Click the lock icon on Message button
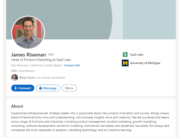This screenshot has height=139, width=181. pos(41,88)
